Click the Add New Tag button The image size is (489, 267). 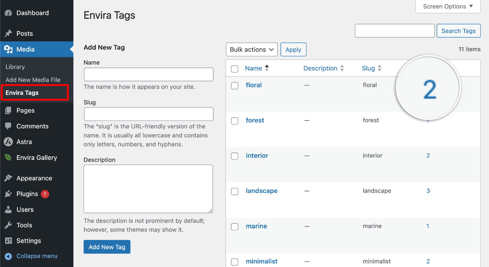(x=107, y=247)
